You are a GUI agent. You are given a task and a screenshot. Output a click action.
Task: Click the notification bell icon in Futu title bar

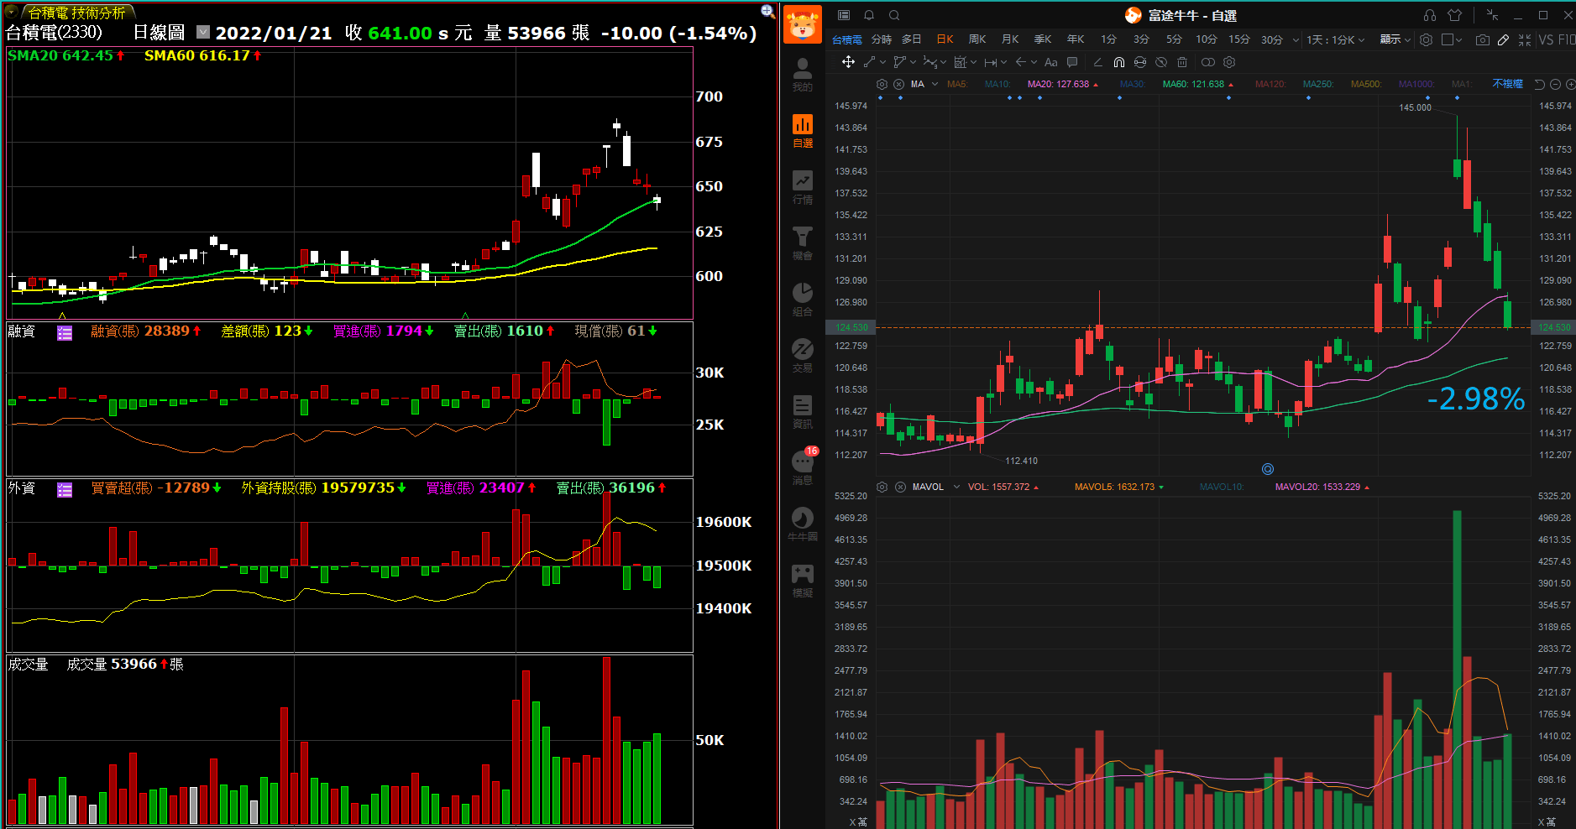[869, 15]
